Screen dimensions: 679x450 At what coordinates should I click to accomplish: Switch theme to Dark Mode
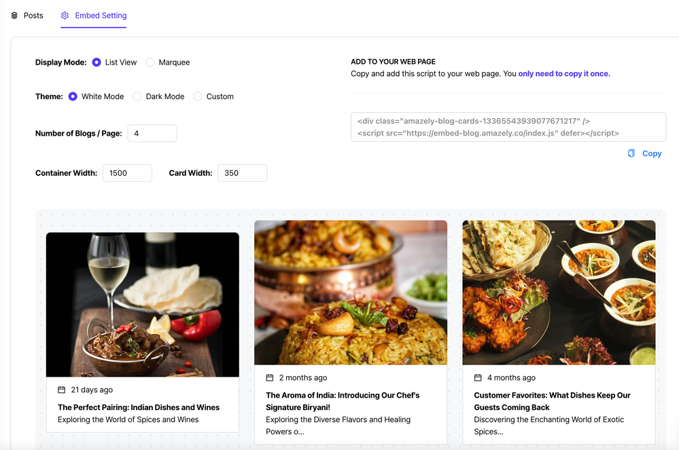(137, 96)
